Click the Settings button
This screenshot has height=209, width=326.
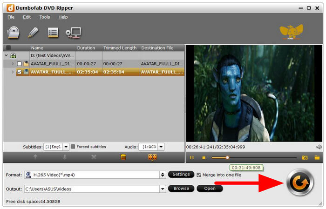(x=181, y=174)
